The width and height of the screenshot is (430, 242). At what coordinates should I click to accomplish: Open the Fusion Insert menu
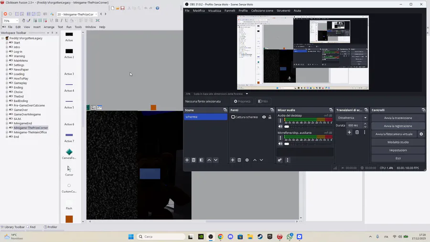(37, 27)
